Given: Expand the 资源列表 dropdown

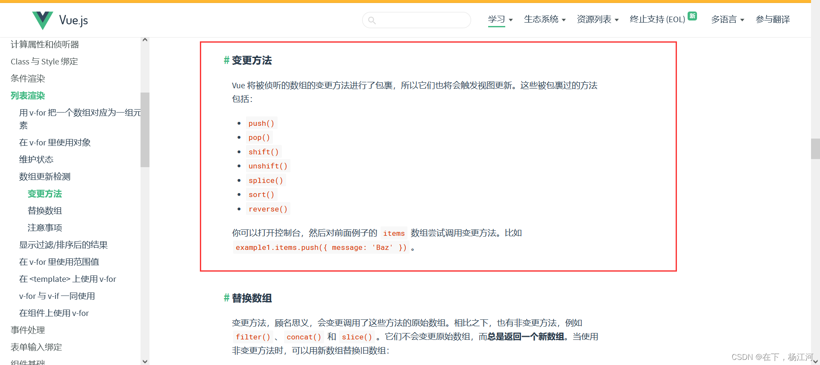Looking at the screenshot, I should click(x=597, y=19).
